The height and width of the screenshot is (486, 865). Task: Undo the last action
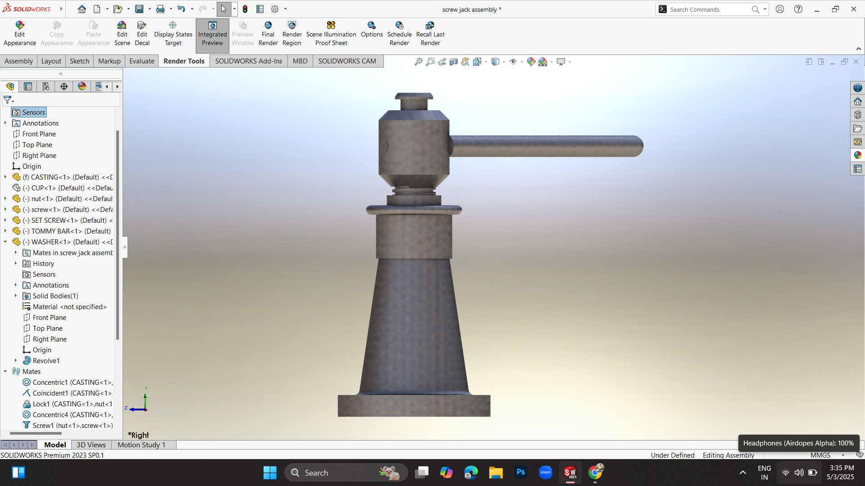point(182,9)
